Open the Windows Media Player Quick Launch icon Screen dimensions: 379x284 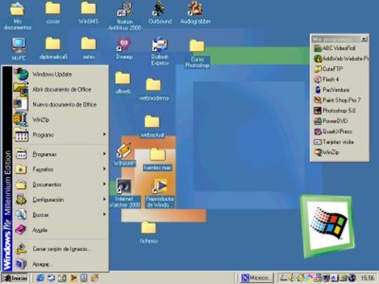point(73,278)
